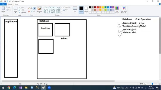Activate the Color 1 button
The width and height of the screenshot is (161, 90).
coord(81,10)
